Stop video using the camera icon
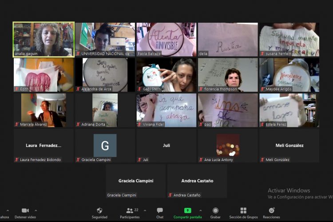The image size is (333, 222). [x=25, y=210]
